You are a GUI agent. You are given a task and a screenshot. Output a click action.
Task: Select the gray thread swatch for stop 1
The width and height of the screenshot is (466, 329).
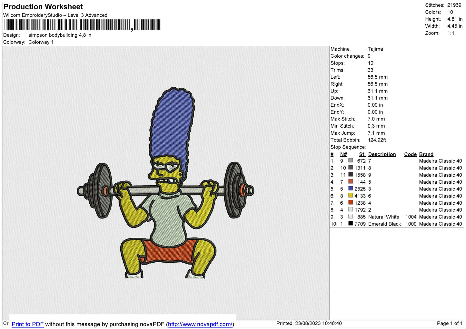tap(351, 160)
